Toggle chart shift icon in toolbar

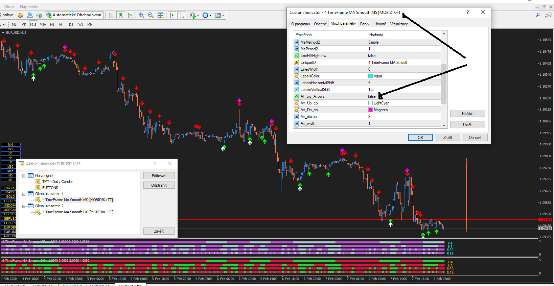pos(182,15)
